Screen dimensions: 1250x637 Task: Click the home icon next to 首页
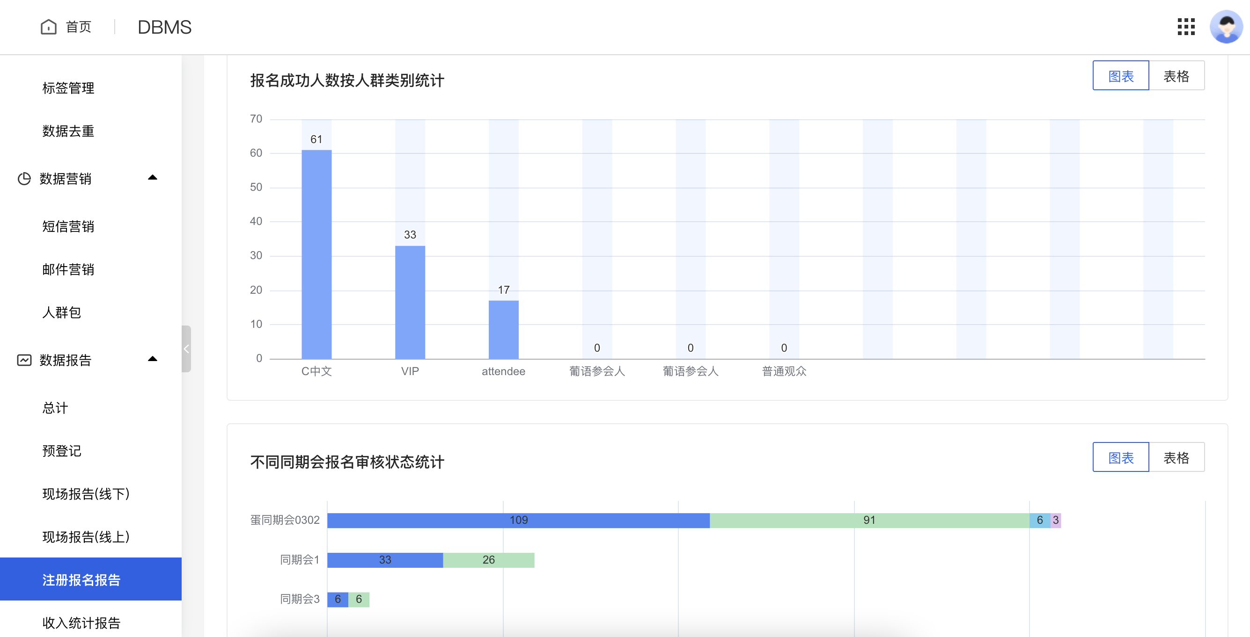coord(49,27)
